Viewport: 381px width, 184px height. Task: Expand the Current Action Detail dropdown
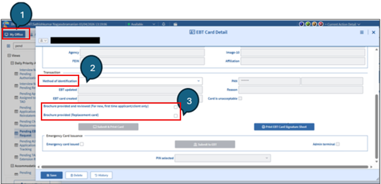coord(343,24)
